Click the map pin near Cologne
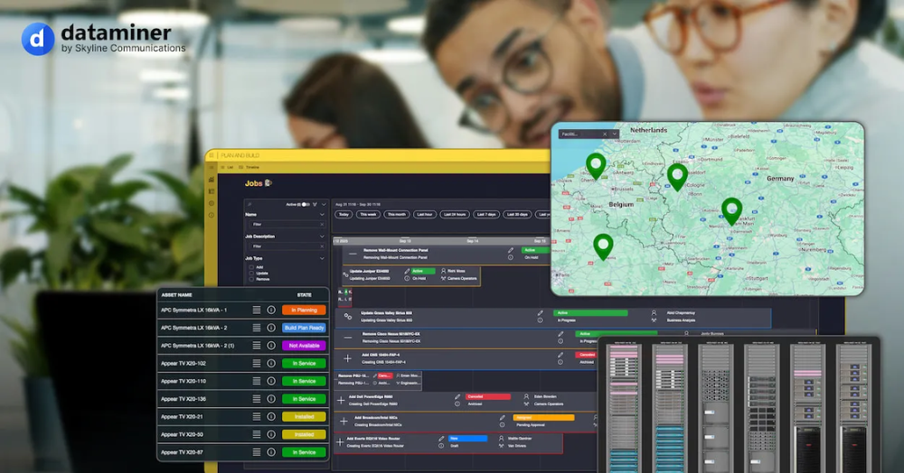Screen dimensions: 904x473 click(677, 175)
